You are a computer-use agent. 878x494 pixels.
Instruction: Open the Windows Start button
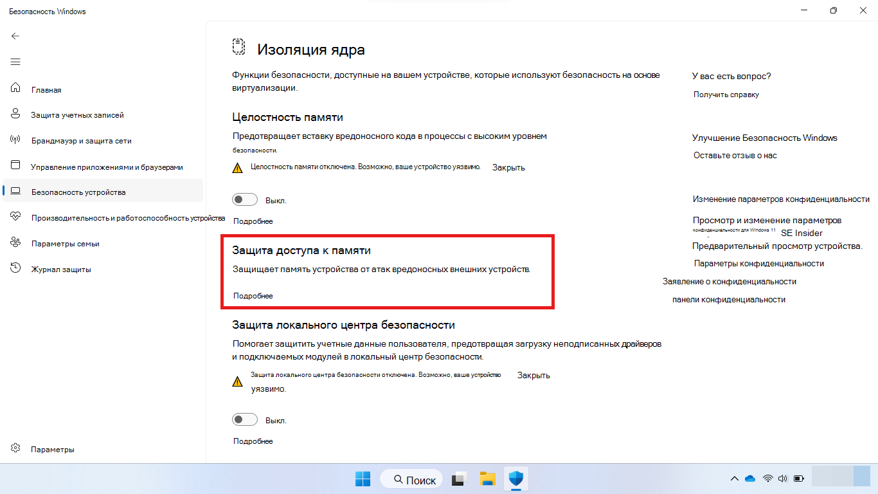coord(363,479)
